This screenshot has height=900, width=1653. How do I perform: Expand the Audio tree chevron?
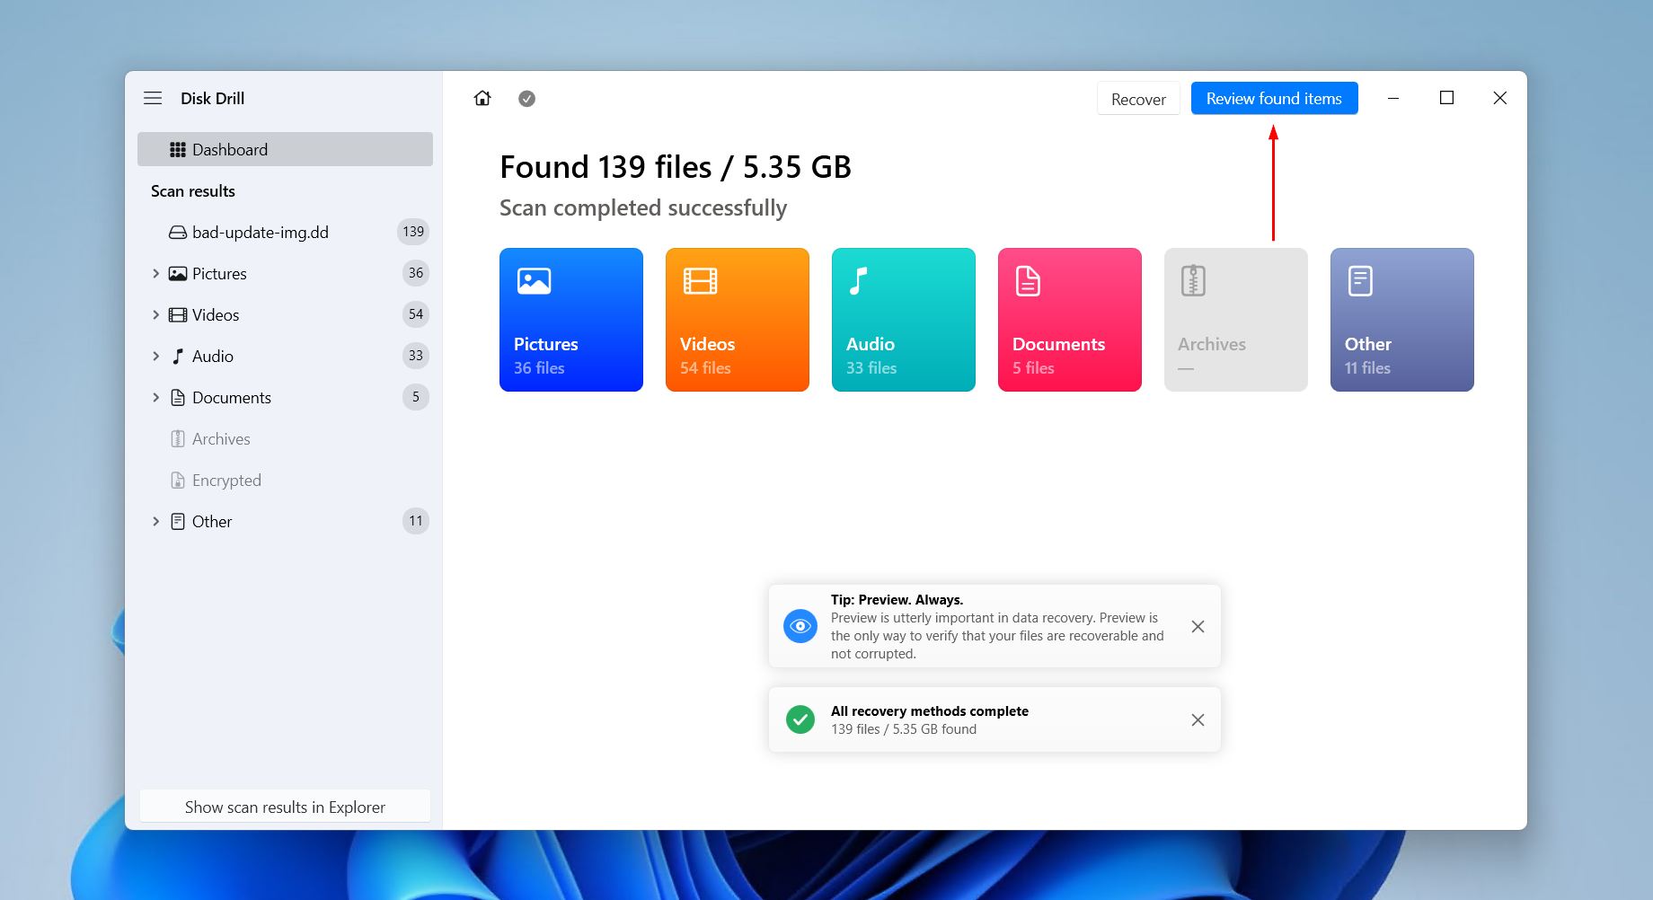[155, 356]
